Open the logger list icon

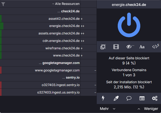[142, 98]
